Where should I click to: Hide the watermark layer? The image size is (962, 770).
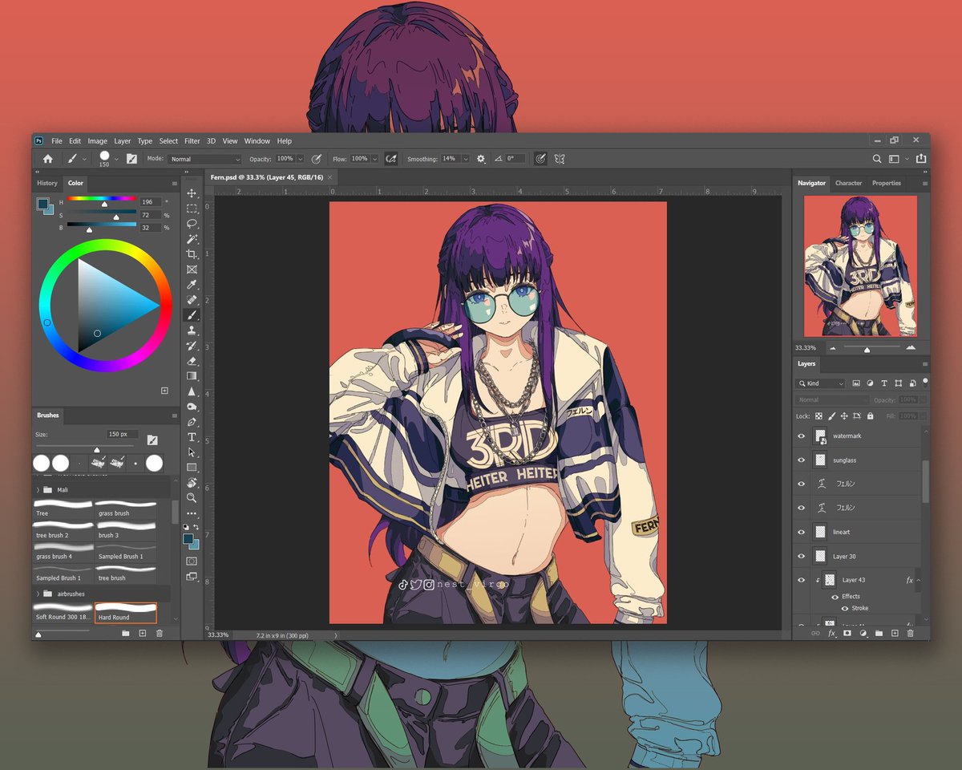coord(801,436)
